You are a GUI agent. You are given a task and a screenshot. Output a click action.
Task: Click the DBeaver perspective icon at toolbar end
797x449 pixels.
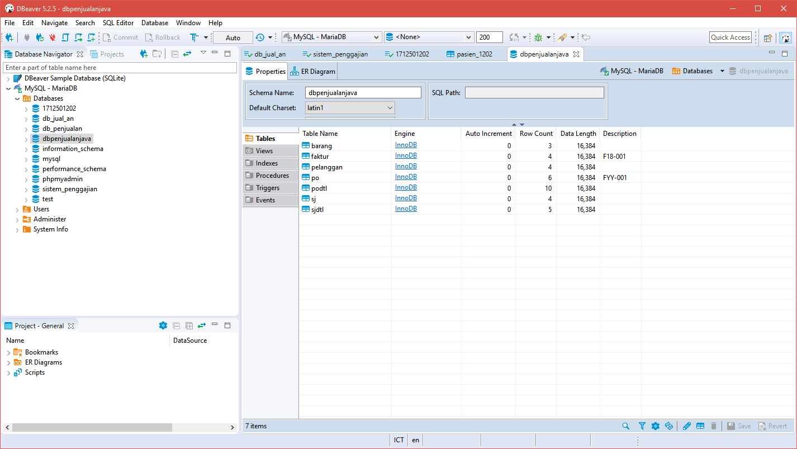(785, 37)
